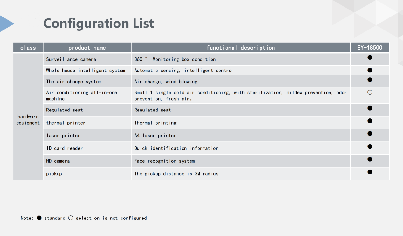The height and width of the screenshot is (236, 403).
Task: Click 'The air change system' product name
Action: (x=74, y=82)
